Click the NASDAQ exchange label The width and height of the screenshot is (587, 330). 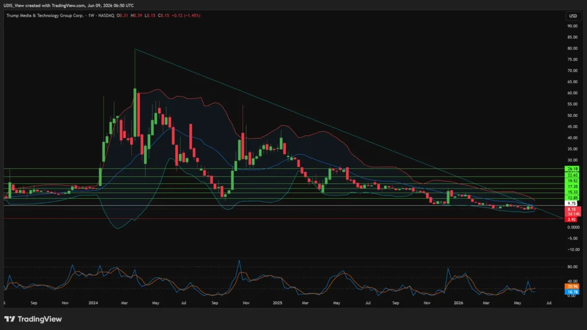point(106,15)
